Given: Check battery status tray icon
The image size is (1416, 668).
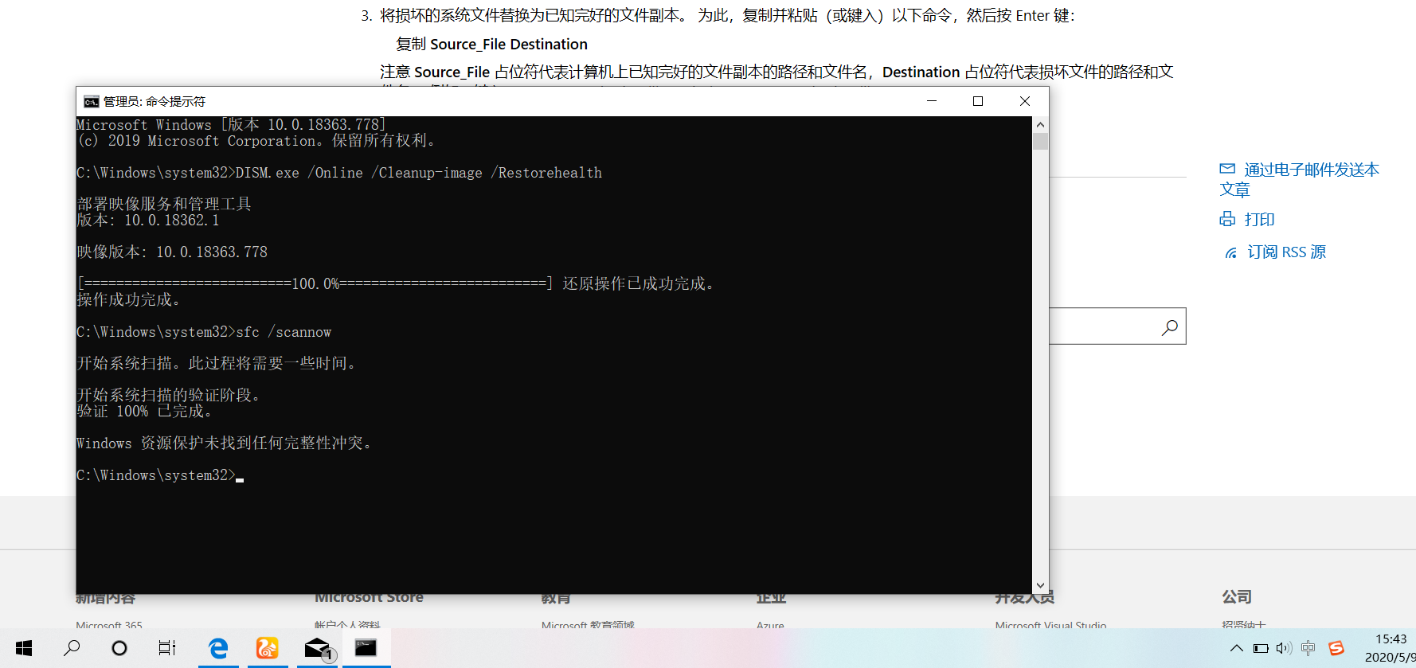Looking at the screenshot, I should [x=1261, y=648].
